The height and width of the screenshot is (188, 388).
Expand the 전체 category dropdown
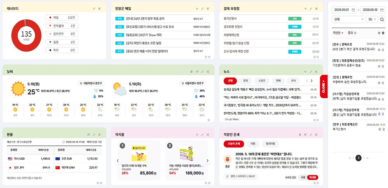tap(349, 19)
